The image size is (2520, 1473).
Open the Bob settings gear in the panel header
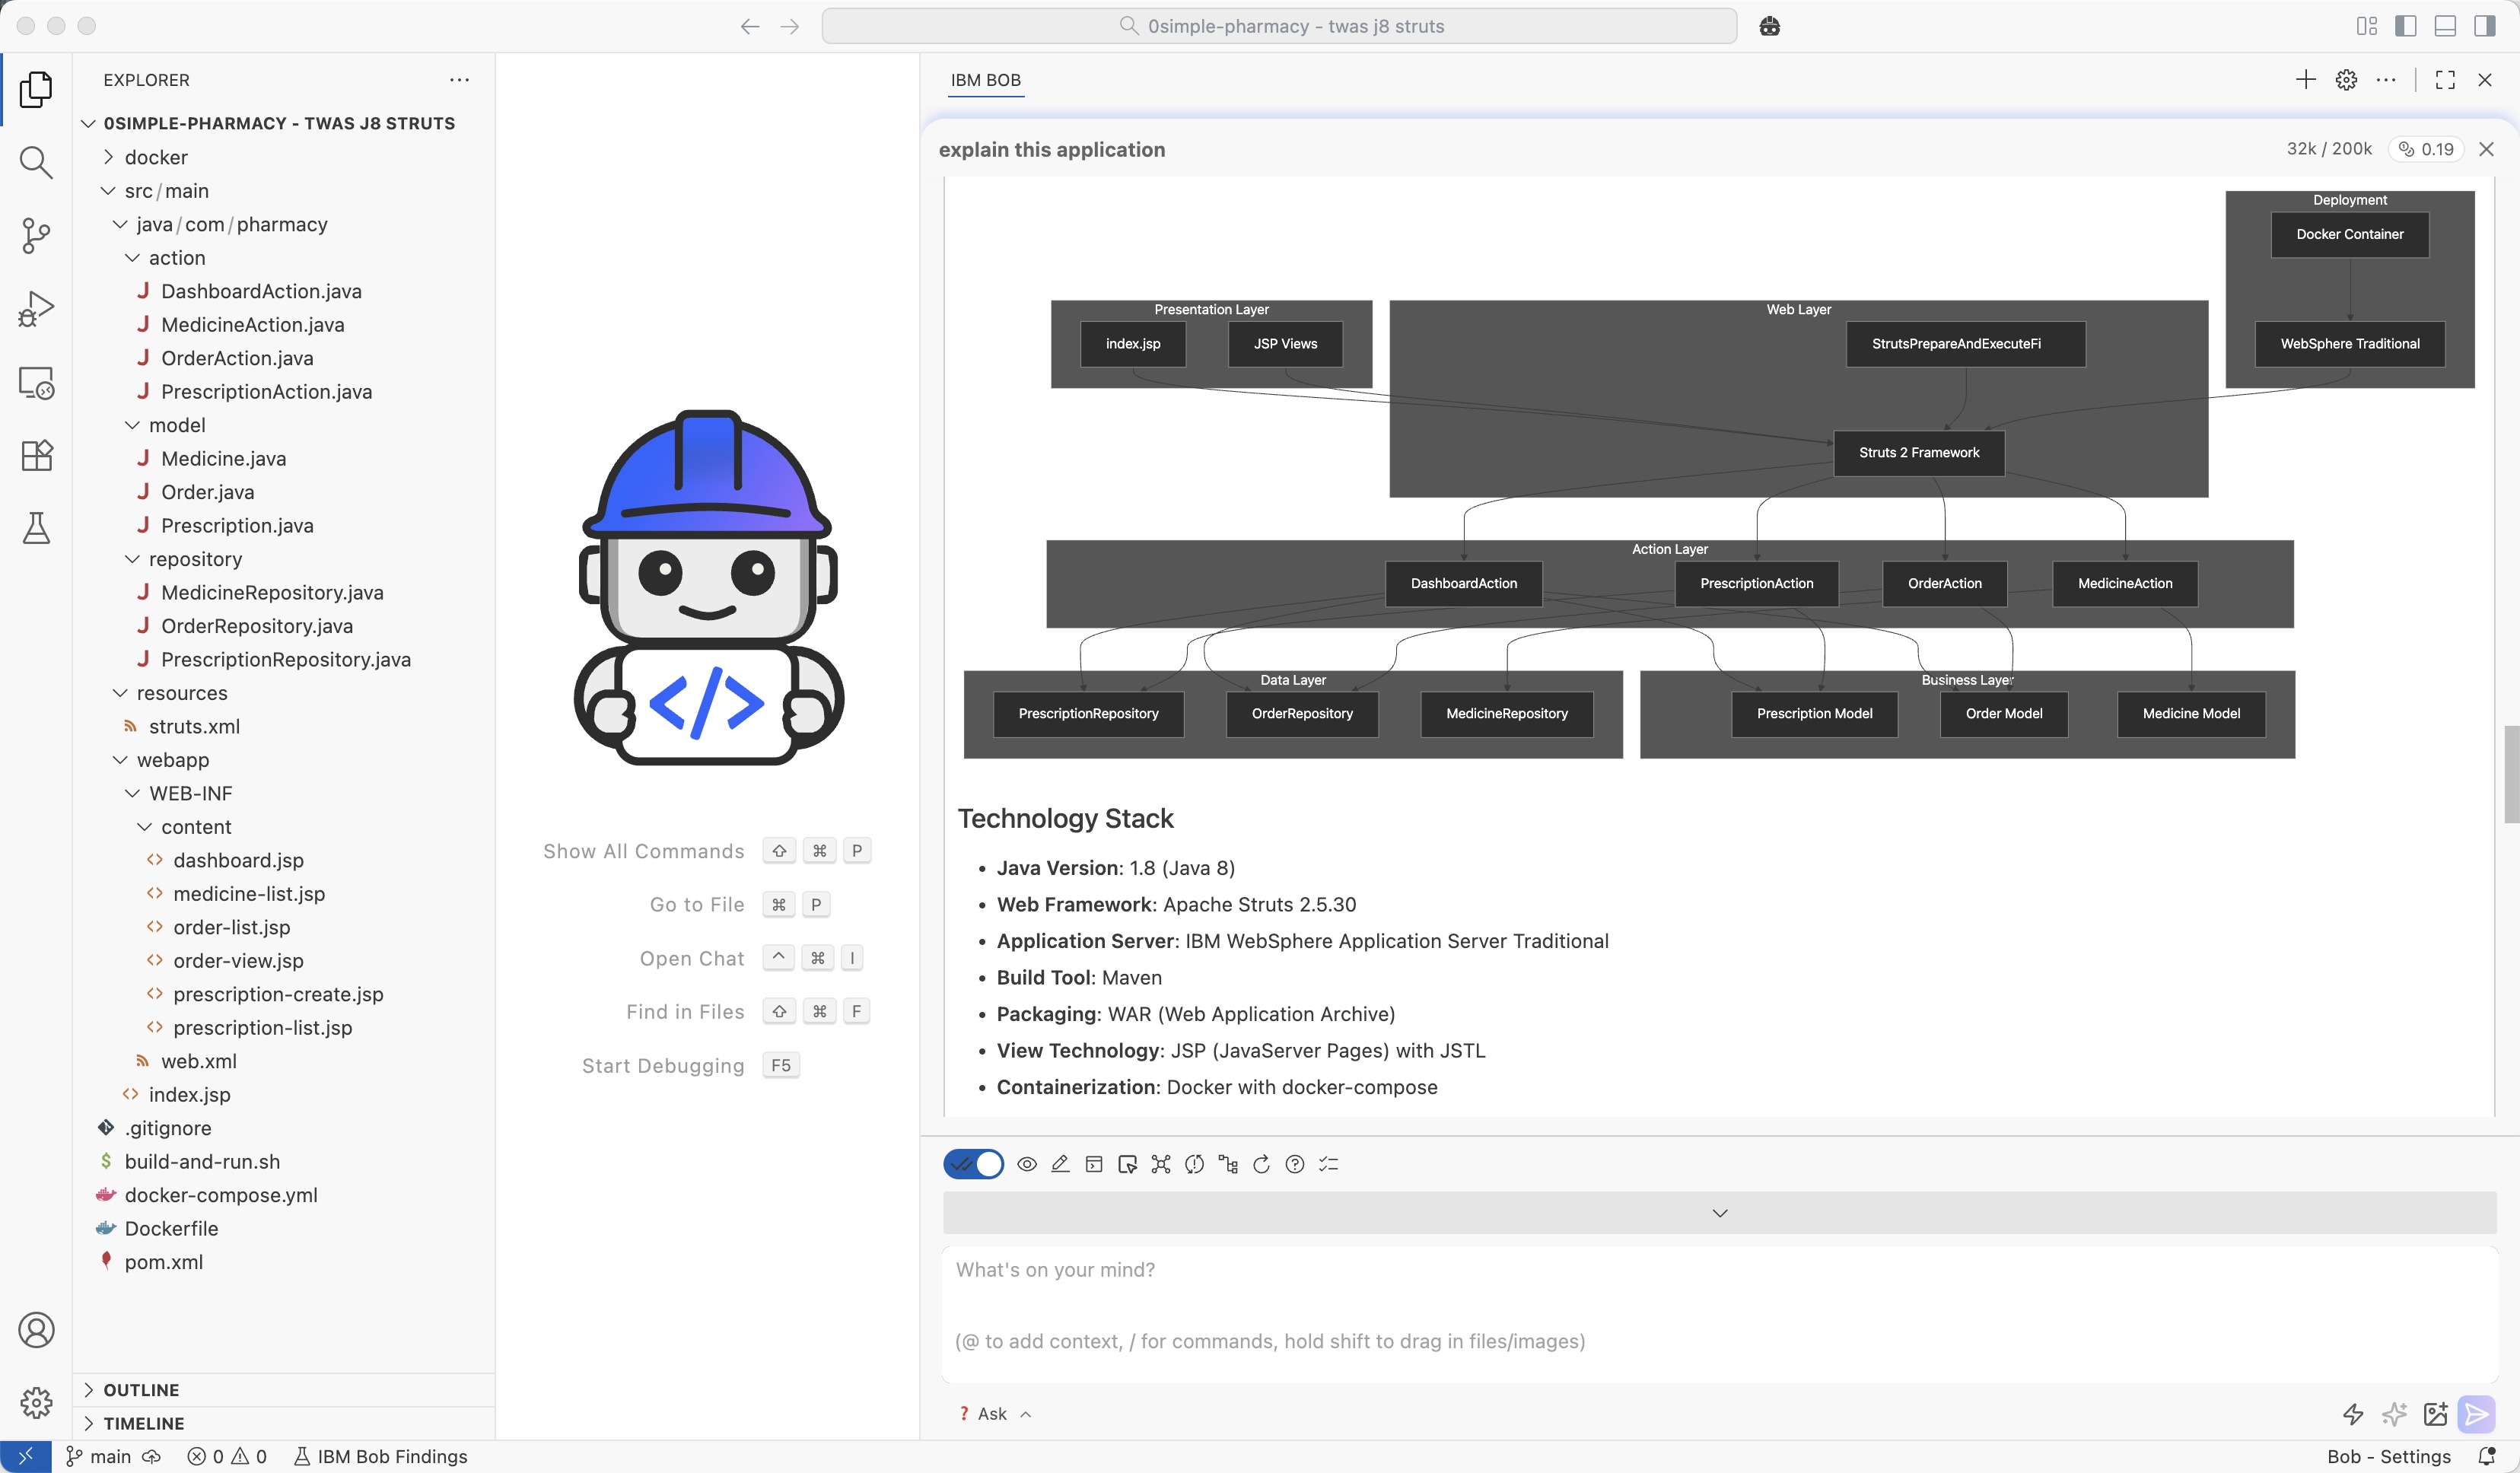coord(2346,80)
